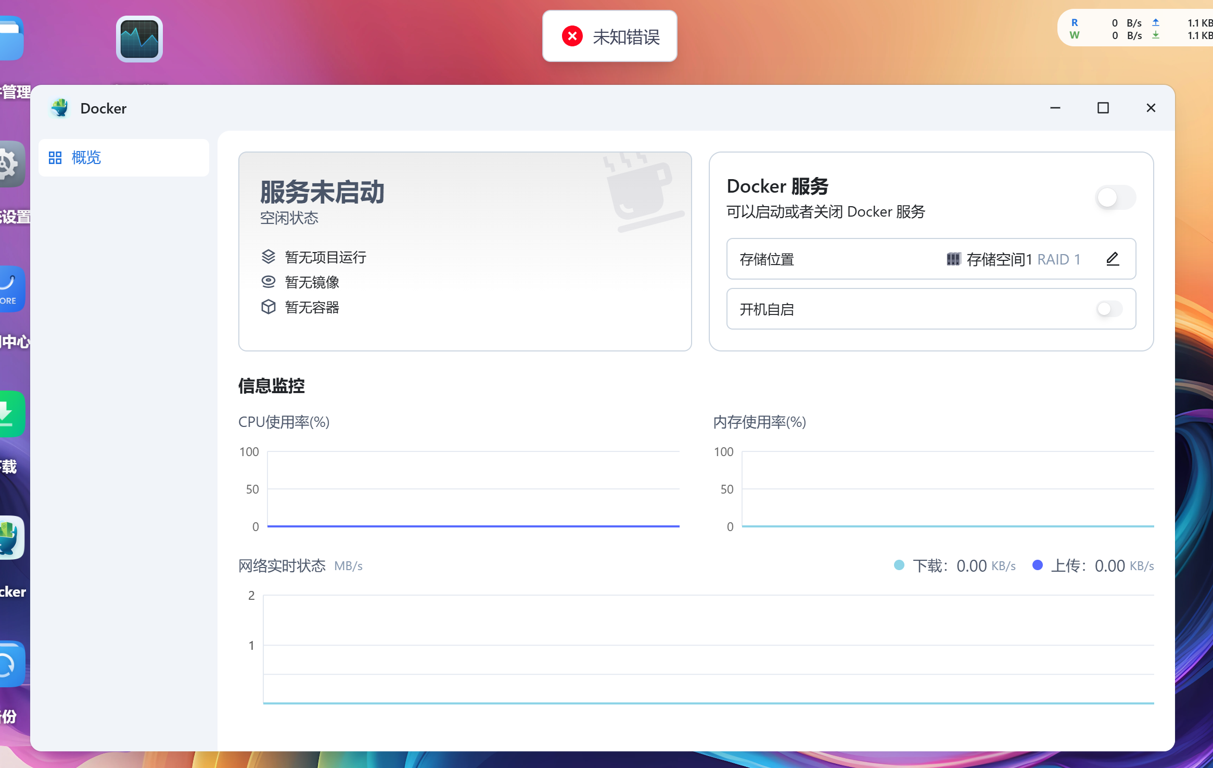Edit storage location with the pencil icon
The image size is (1213, 768).
pyautogui.click(x=1113, y=259)
